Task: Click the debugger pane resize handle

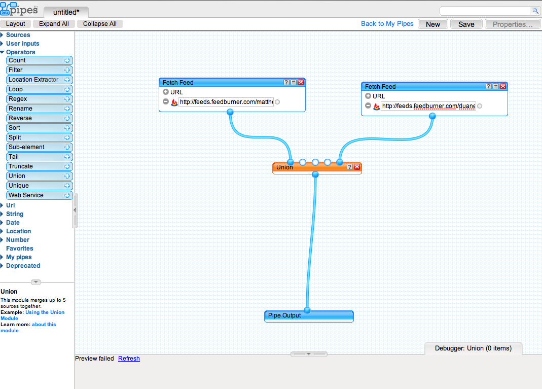Action: pos(309,354)
